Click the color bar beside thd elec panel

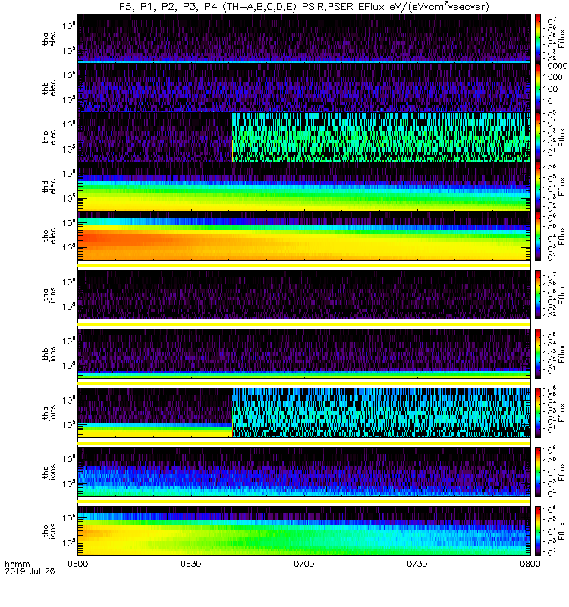[538, 186]
